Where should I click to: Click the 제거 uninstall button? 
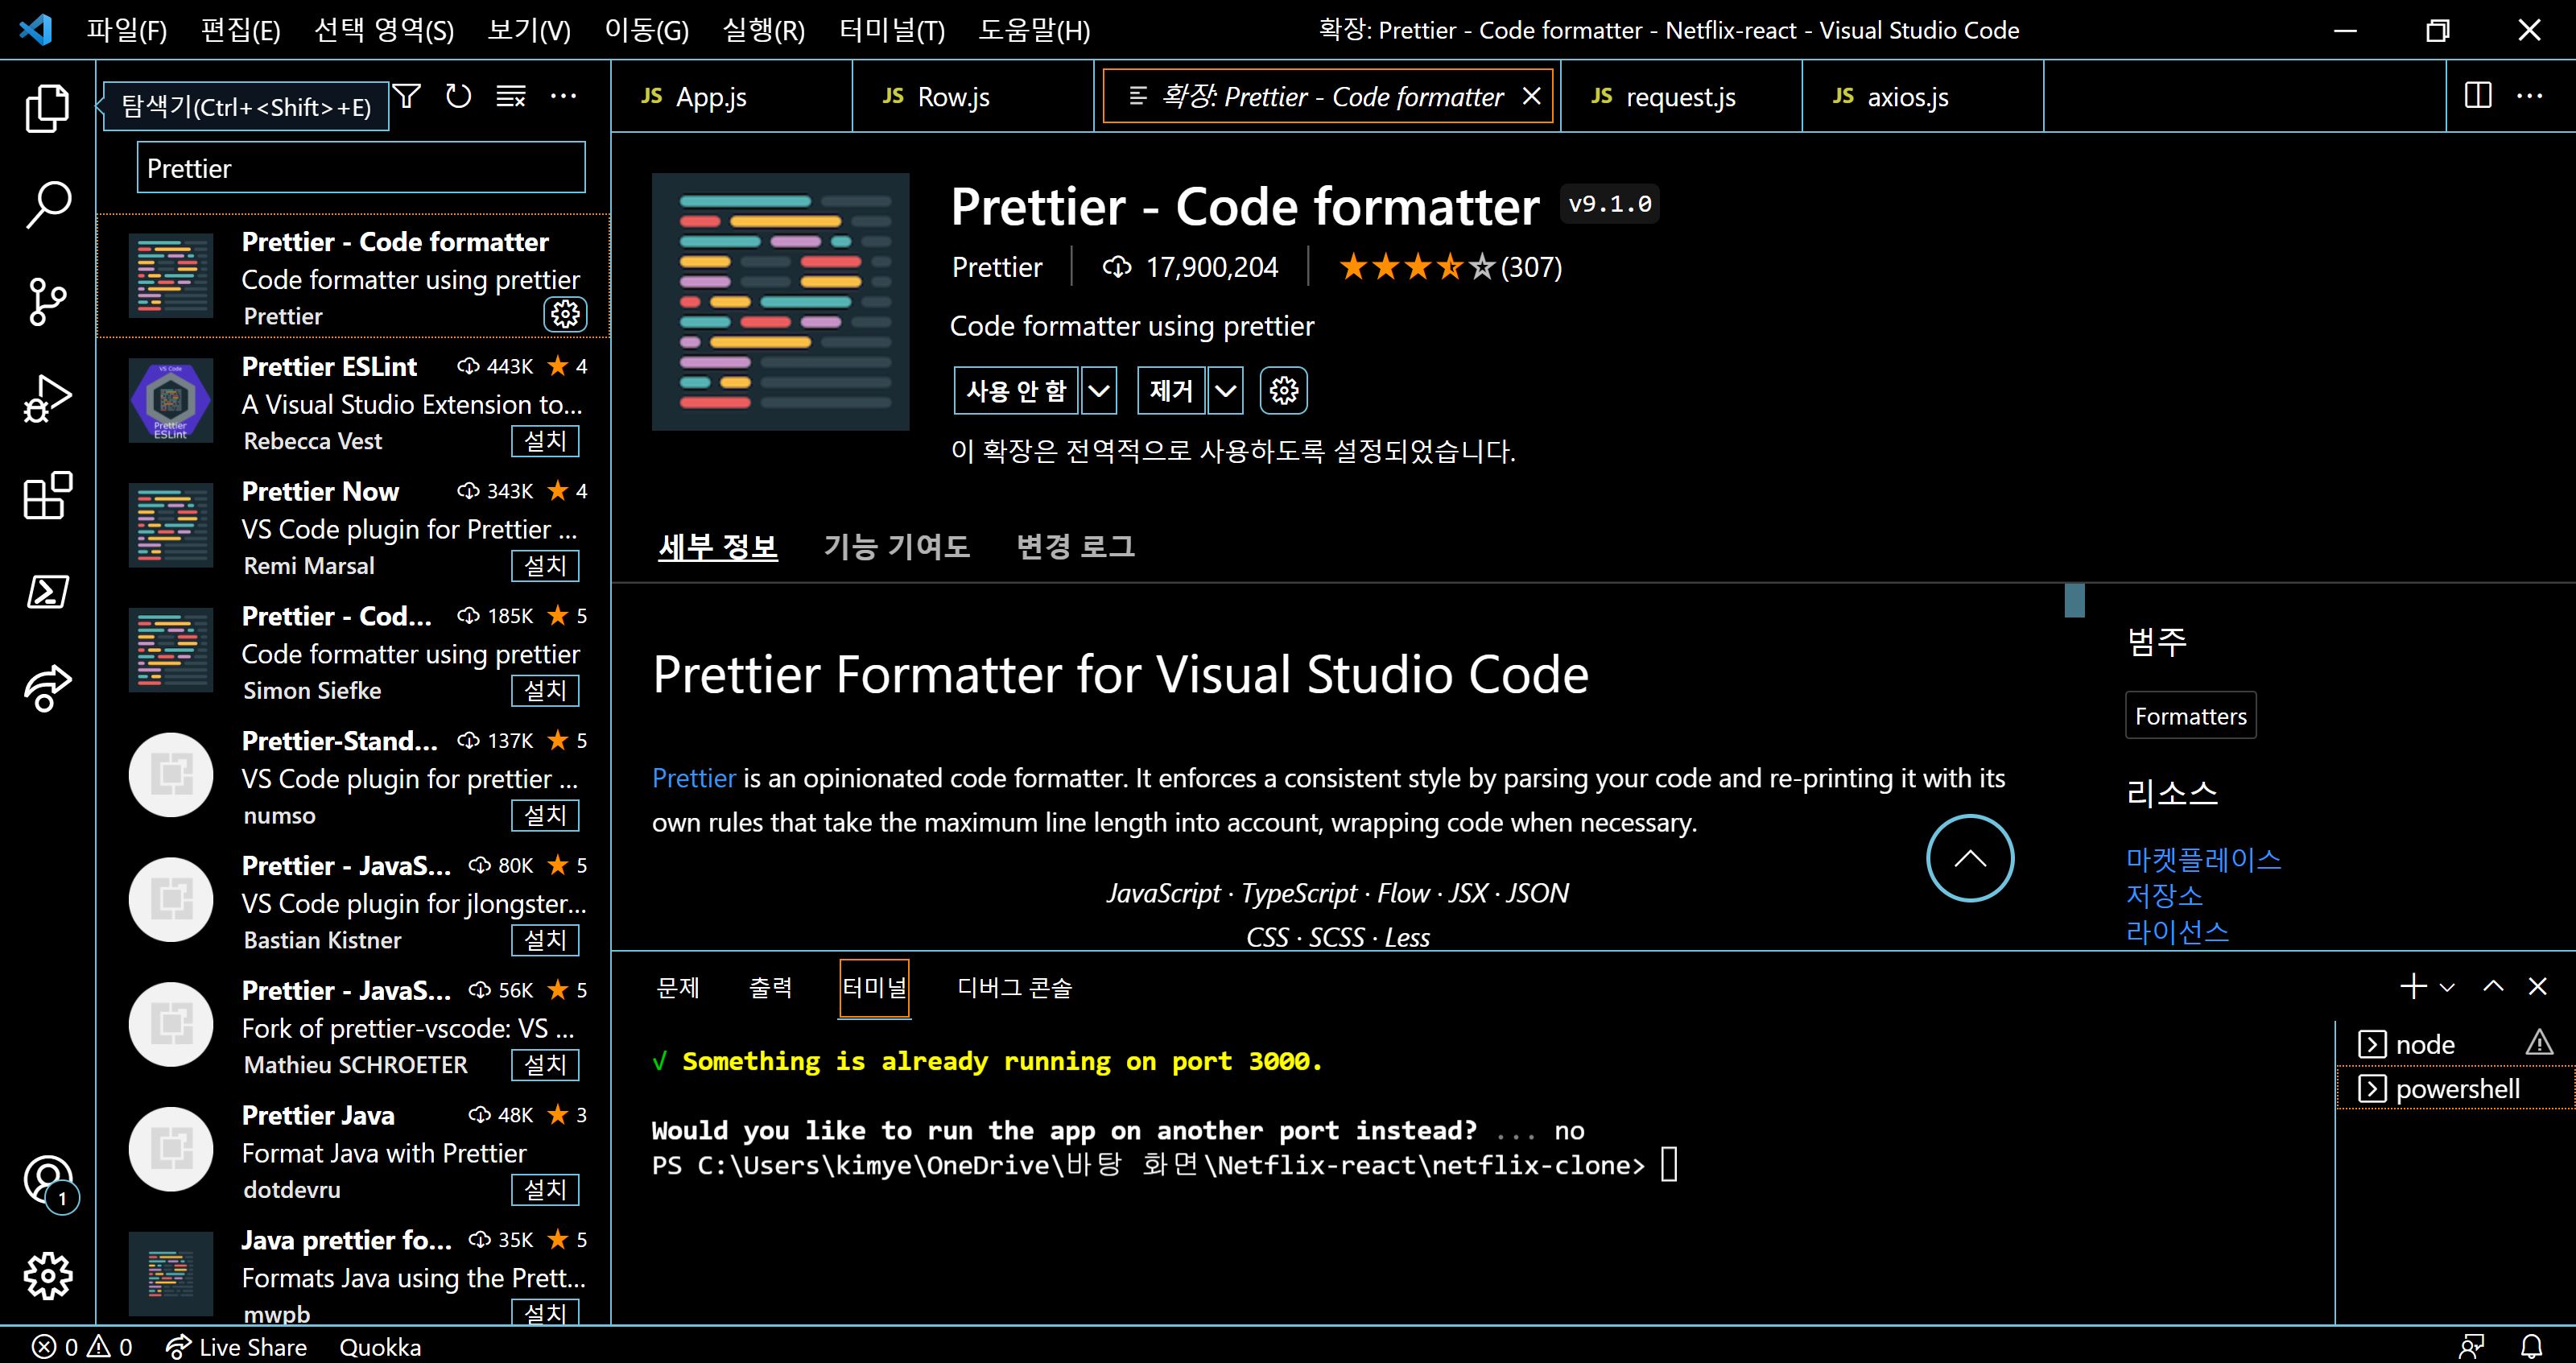[1171, 390]
